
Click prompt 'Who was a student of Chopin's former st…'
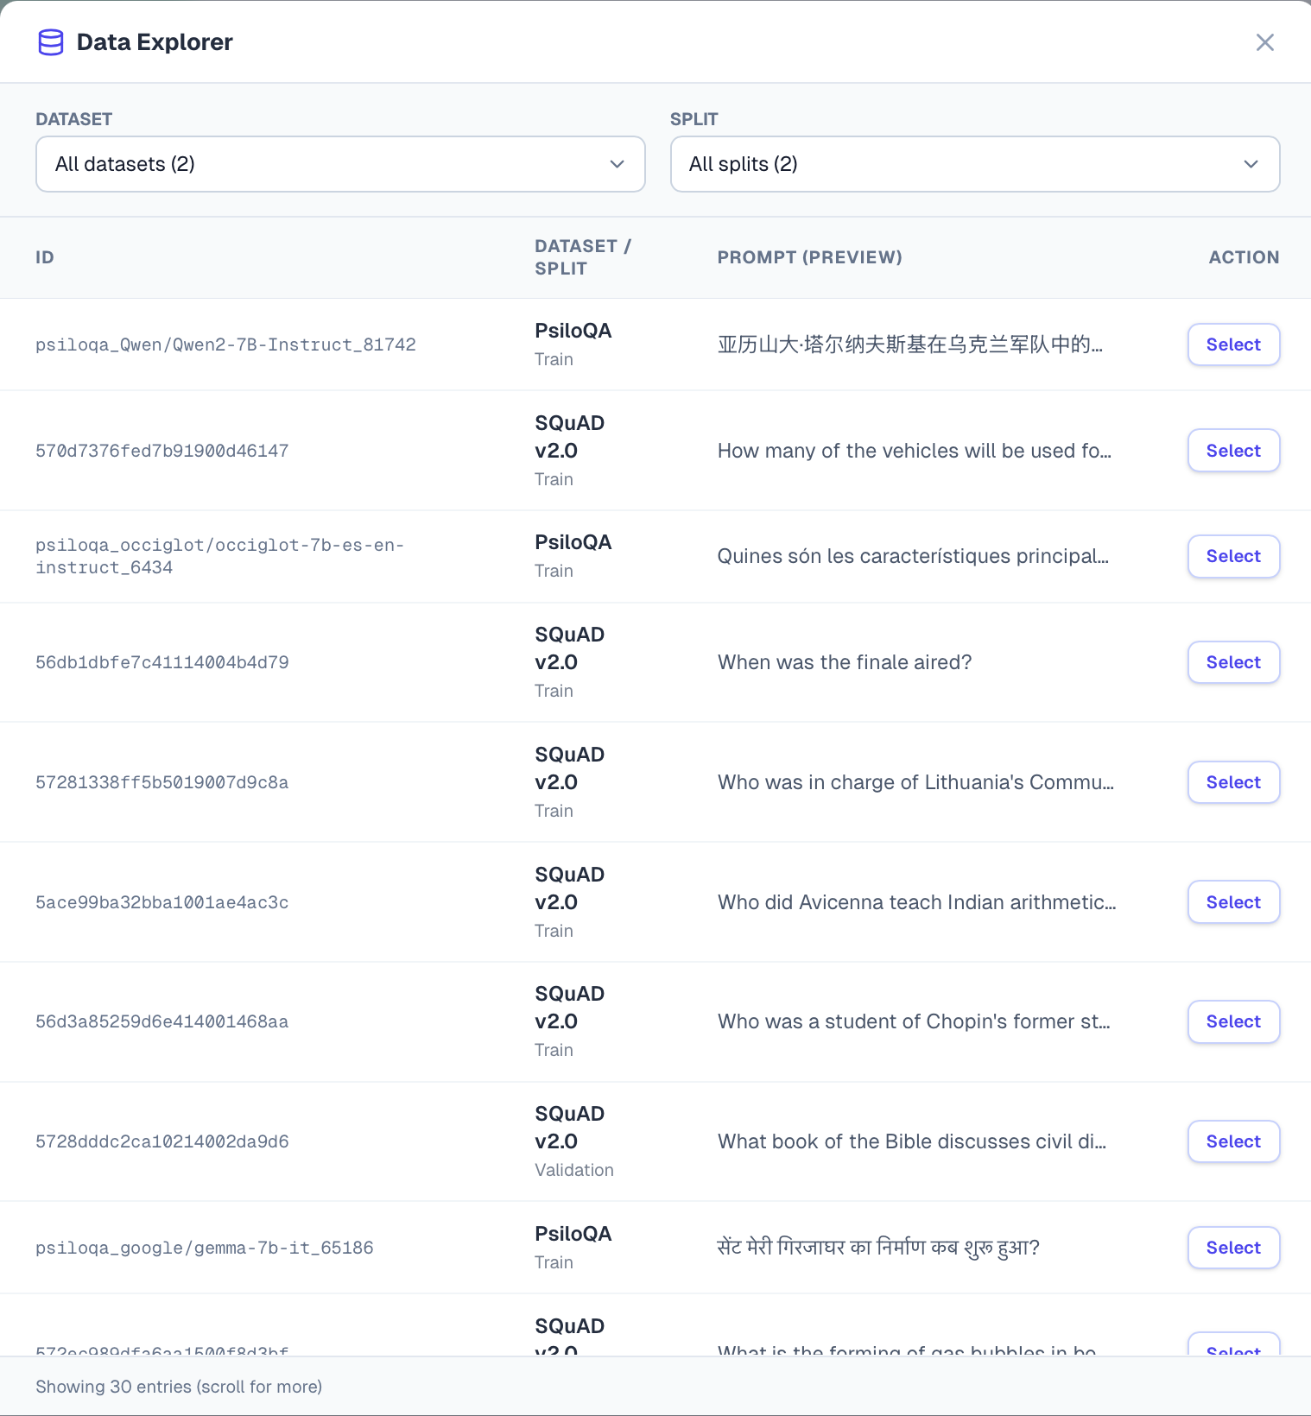point(915,1021)
